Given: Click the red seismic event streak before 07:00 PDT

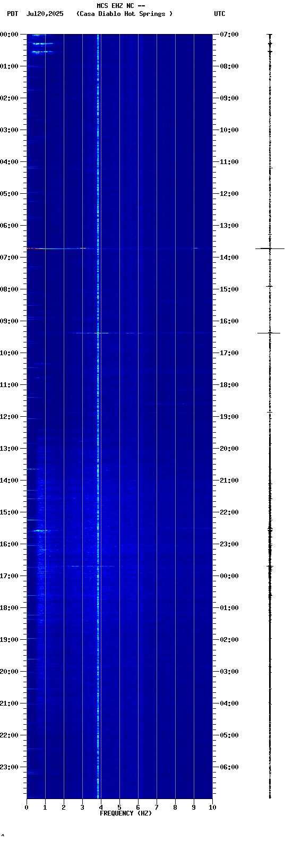Looking at the screenshot, I should point(35,248).
